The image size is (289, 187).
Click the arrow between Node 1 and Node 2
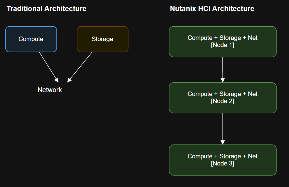point(223,69)
